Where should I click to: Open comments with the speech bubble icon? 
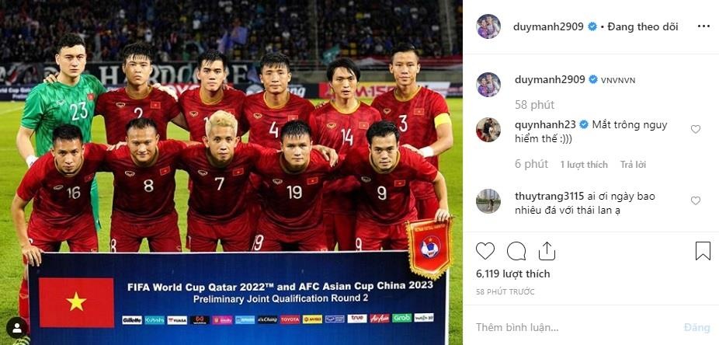tap(516, 251)
